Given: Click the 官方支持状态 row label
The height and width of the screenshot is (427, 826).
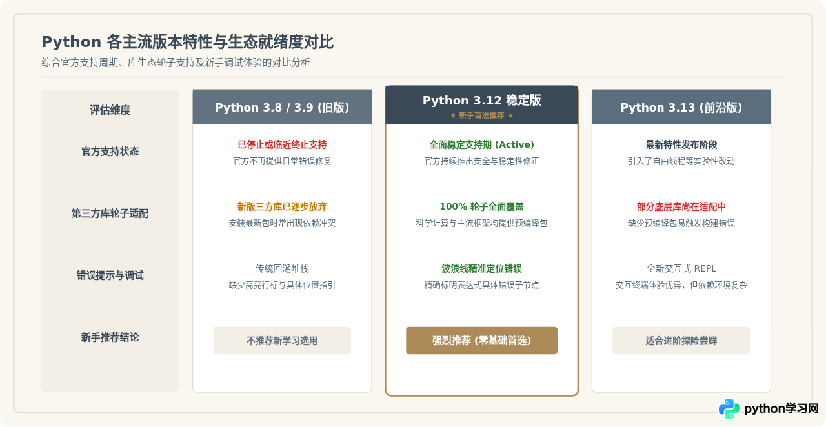Looking at the screenshot, I should 110,152.
